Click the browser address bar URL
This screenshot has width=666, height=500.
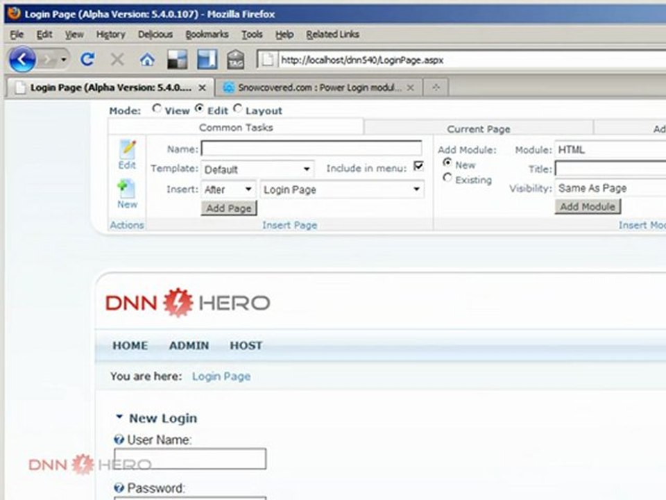click(362, 60)
